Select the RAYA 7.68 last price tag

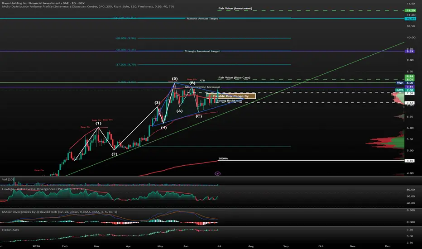[405, 90]
